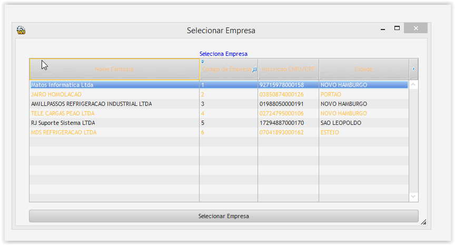Close the Selecionar Empresa window
The image size is (455, 245).
coord(416,28)
